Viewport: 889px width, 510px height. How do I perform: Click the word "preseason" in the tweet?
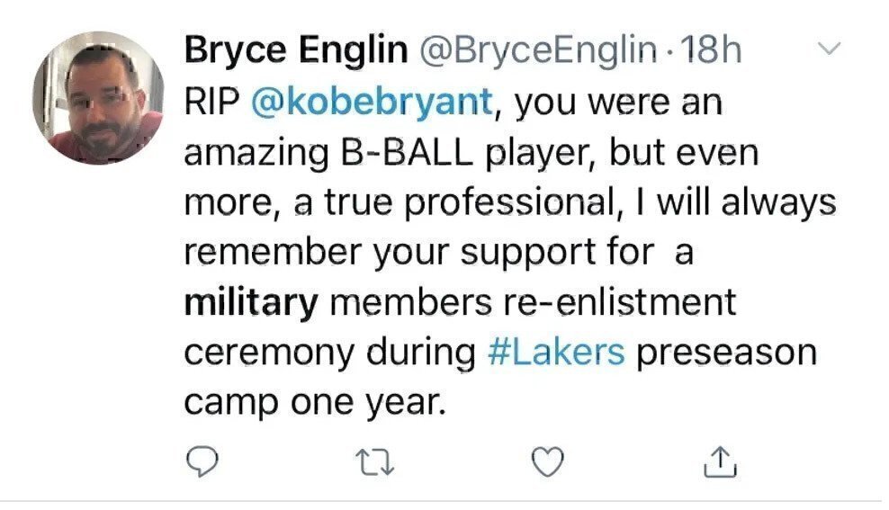pos(727,351)
